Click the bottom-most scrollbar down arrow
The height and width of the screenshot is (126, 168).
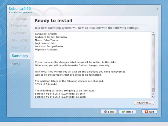pos(153,97)
